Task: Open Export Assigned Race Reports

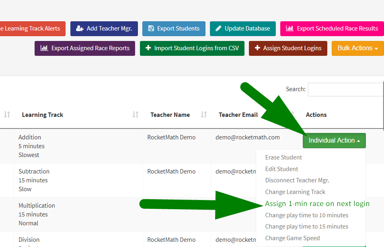Action: [85, 48]
